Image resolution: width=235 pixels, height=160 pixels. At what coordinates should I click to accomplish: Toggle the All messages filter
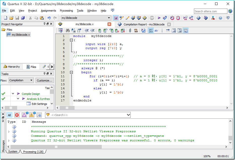pyautogui.click(x=9, y=115)
